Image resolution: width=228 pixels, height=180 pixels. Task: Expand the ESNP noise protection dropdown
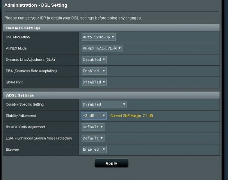click(93, 138)
